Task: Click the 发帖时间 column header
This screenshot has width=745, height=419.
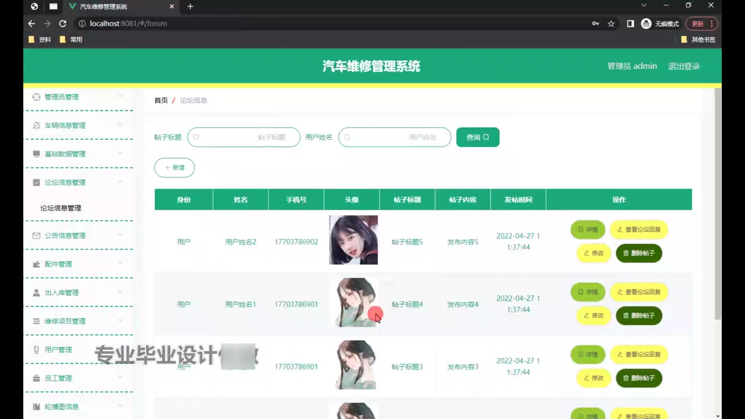Action: (x=518, y=200)
